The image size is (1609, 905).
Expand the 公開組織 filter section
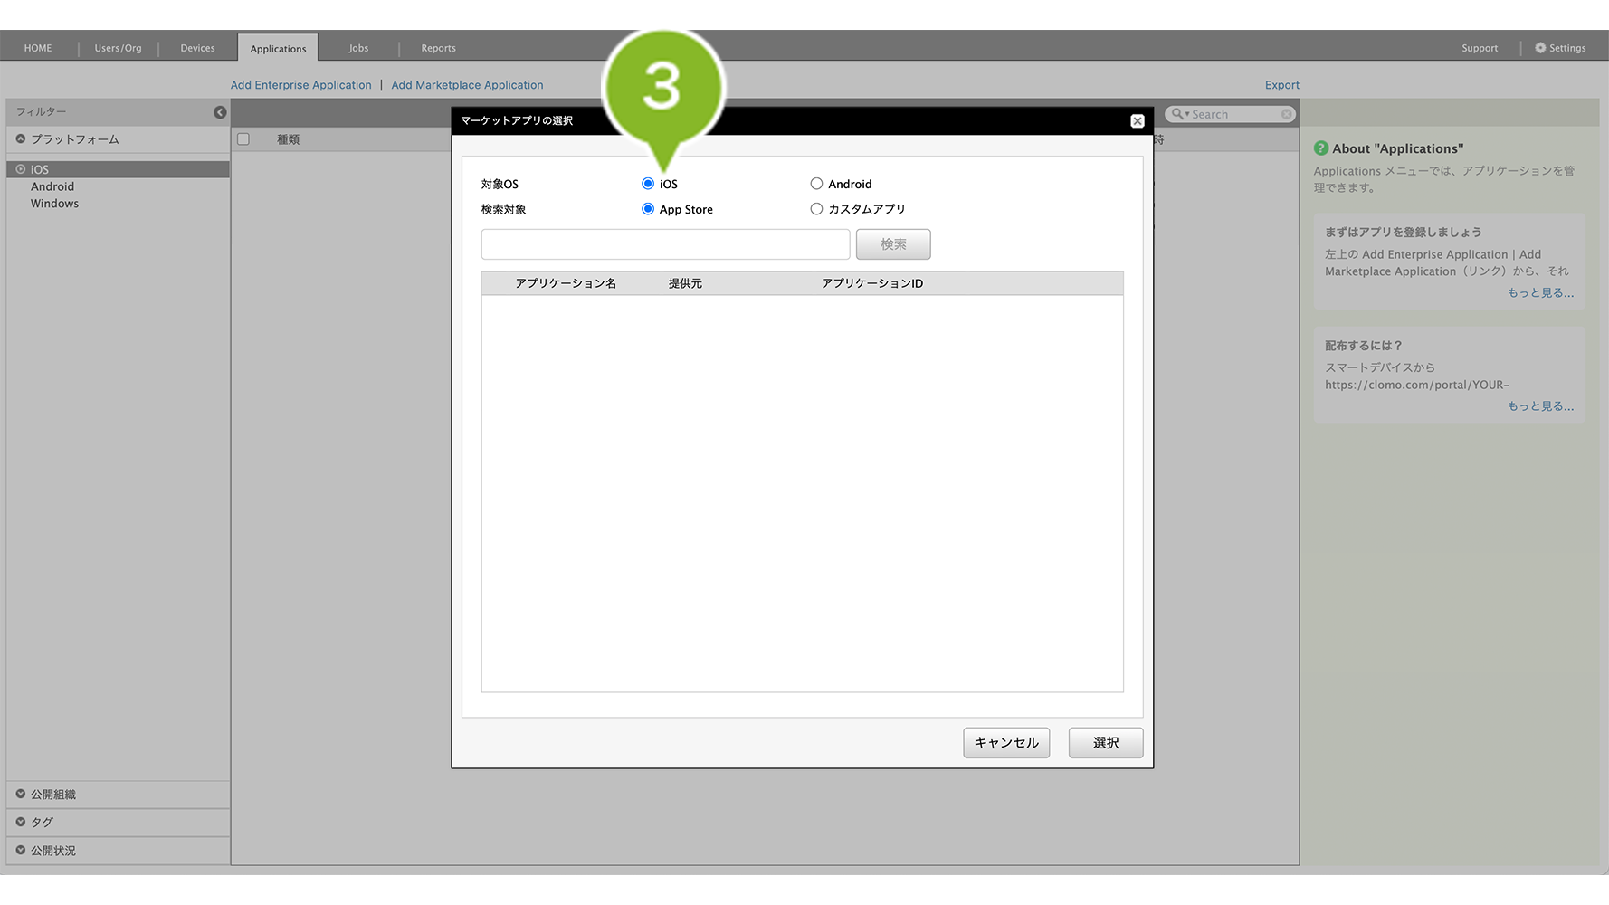tap(21, 795)
